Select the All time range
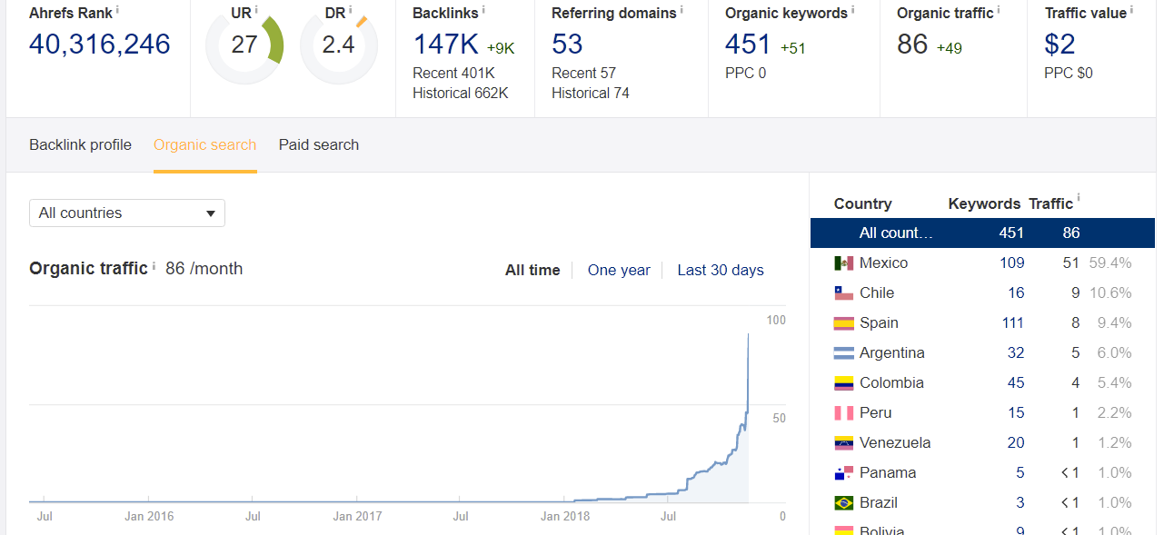 (532, 270)
